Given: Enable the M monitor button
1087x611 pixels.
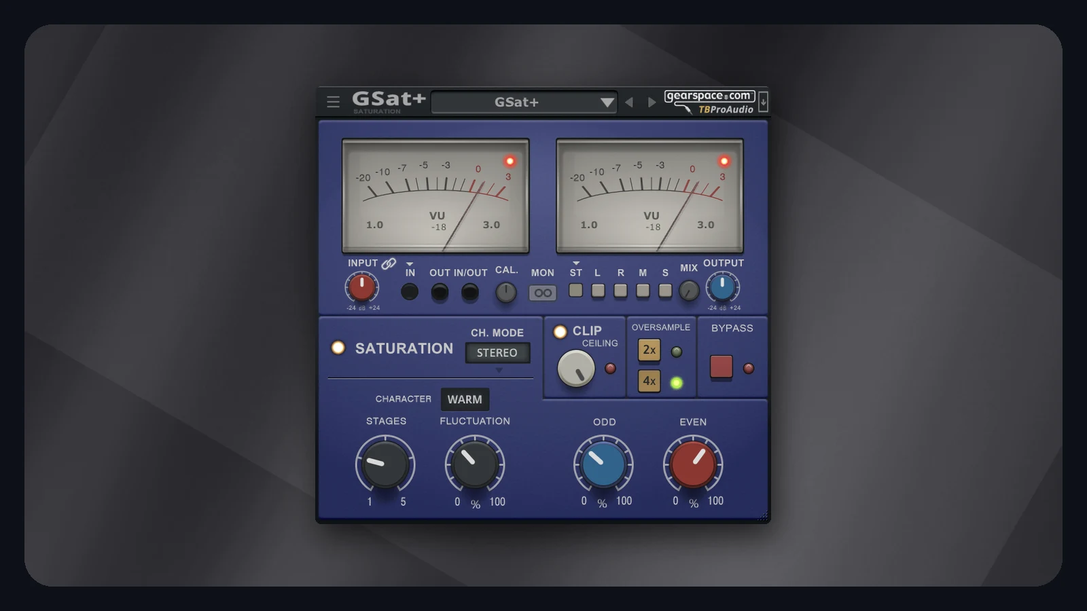Looking at the screenshot, I should [x=643, y=291].
